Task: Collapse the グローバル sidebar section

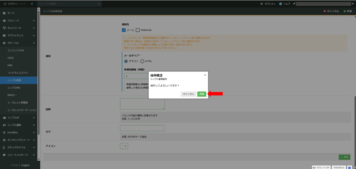Action: (x=34, y=43)
